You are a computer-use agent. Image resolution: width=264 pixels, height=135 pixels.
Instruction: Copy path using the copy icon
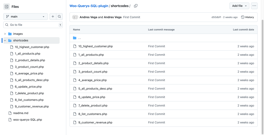pyautogui.click(x=136, y=6)
